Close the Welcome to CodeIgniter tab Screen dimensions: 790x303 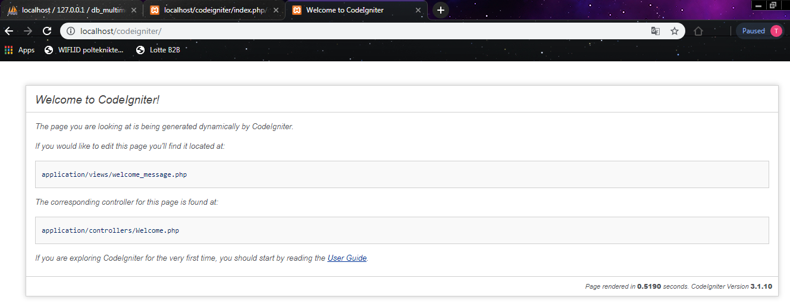[x=418, y=10]
